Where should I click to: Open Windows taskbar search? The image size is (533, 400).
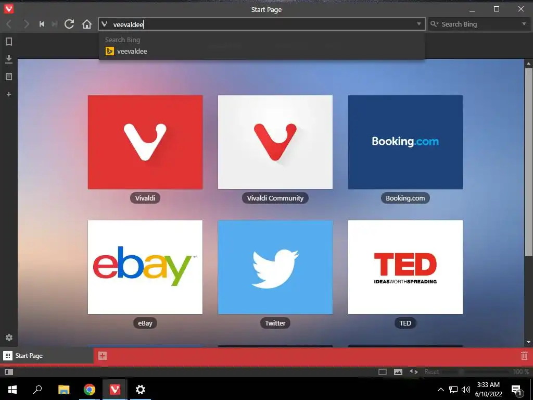37,390
